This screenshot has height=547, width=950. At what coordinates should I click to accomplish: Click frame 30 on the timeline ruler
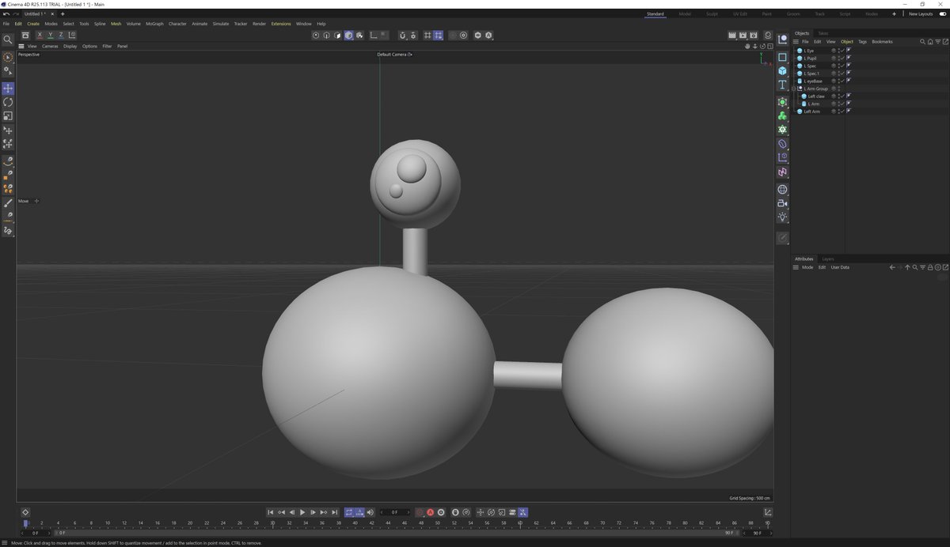pos(272,522)
